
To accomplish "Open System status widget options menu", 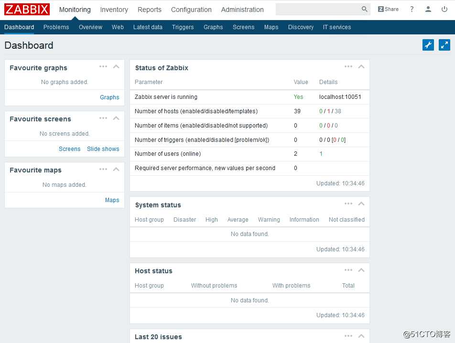I will pyautogui.click(x=348, y=204).
